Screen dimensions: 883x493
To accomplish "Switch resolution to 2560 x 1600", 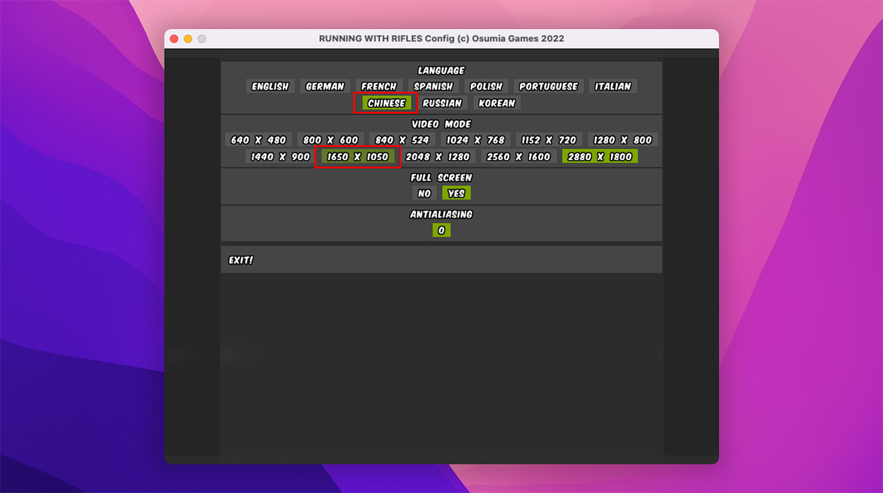I will pos(519,157).
